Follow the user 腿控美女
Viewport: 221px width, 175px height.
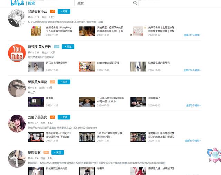click(x=58, y=153)
